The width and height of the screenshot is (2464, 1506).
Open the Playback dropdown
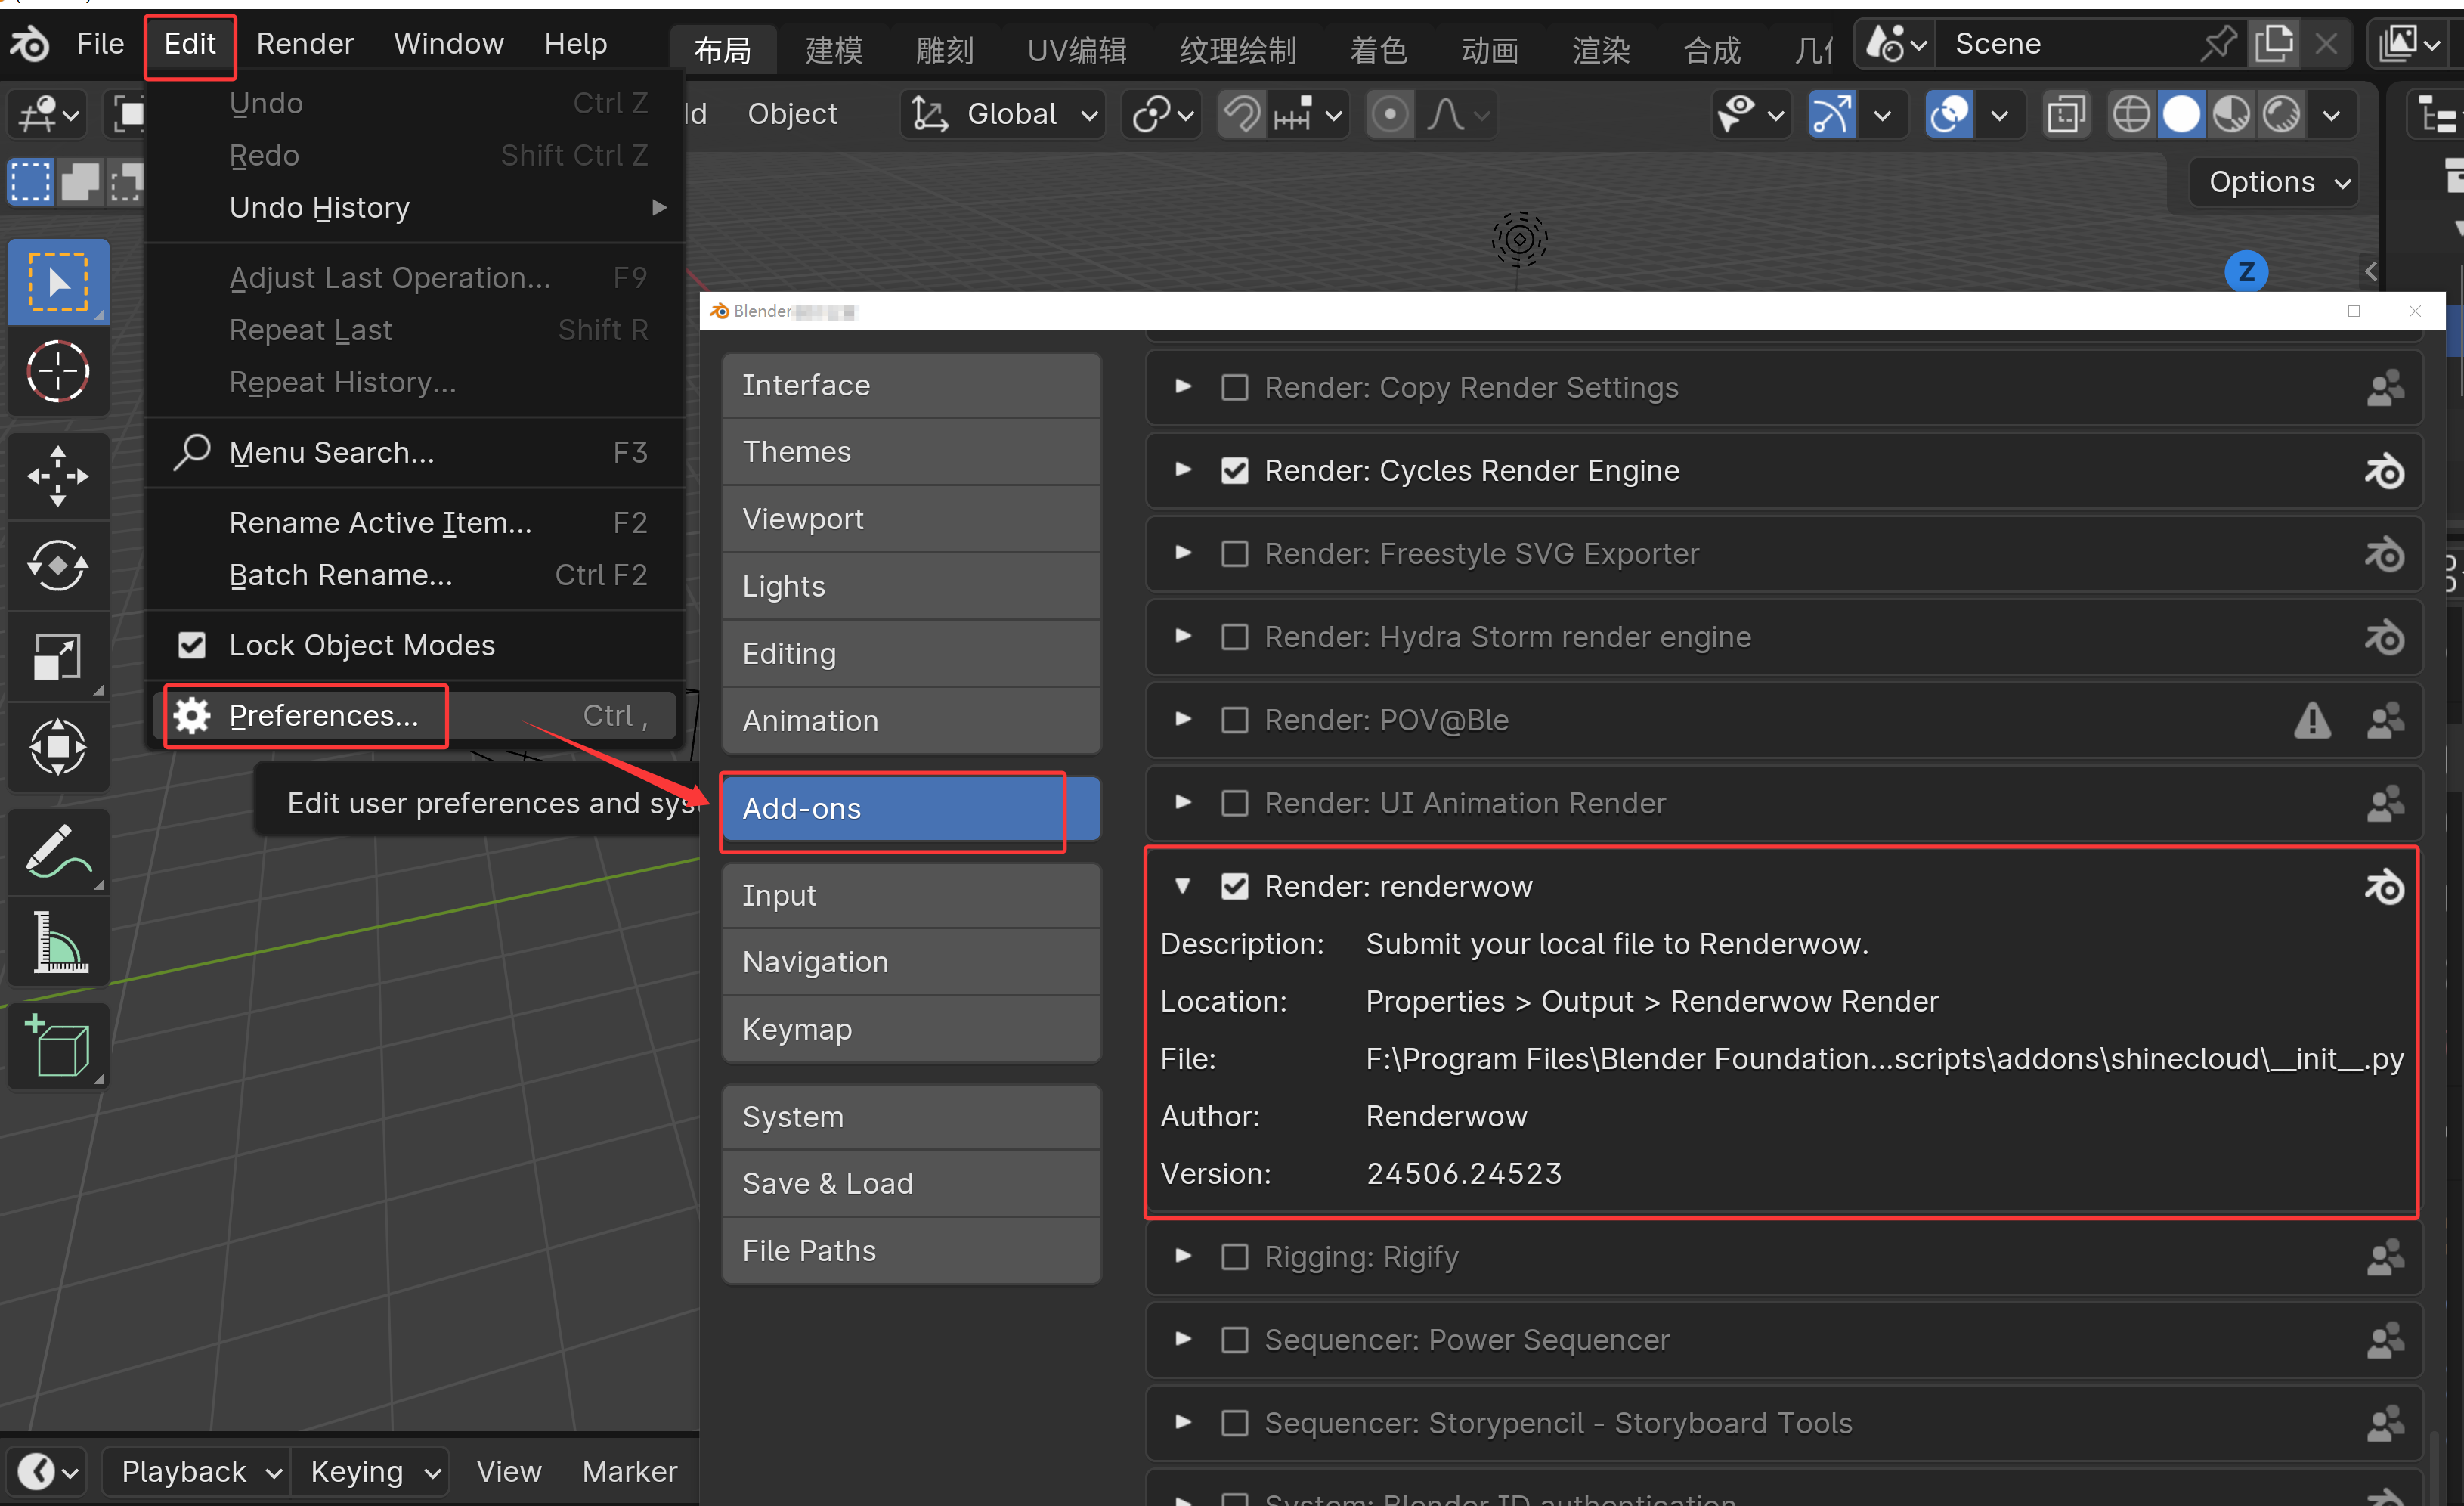[198, 1472]
